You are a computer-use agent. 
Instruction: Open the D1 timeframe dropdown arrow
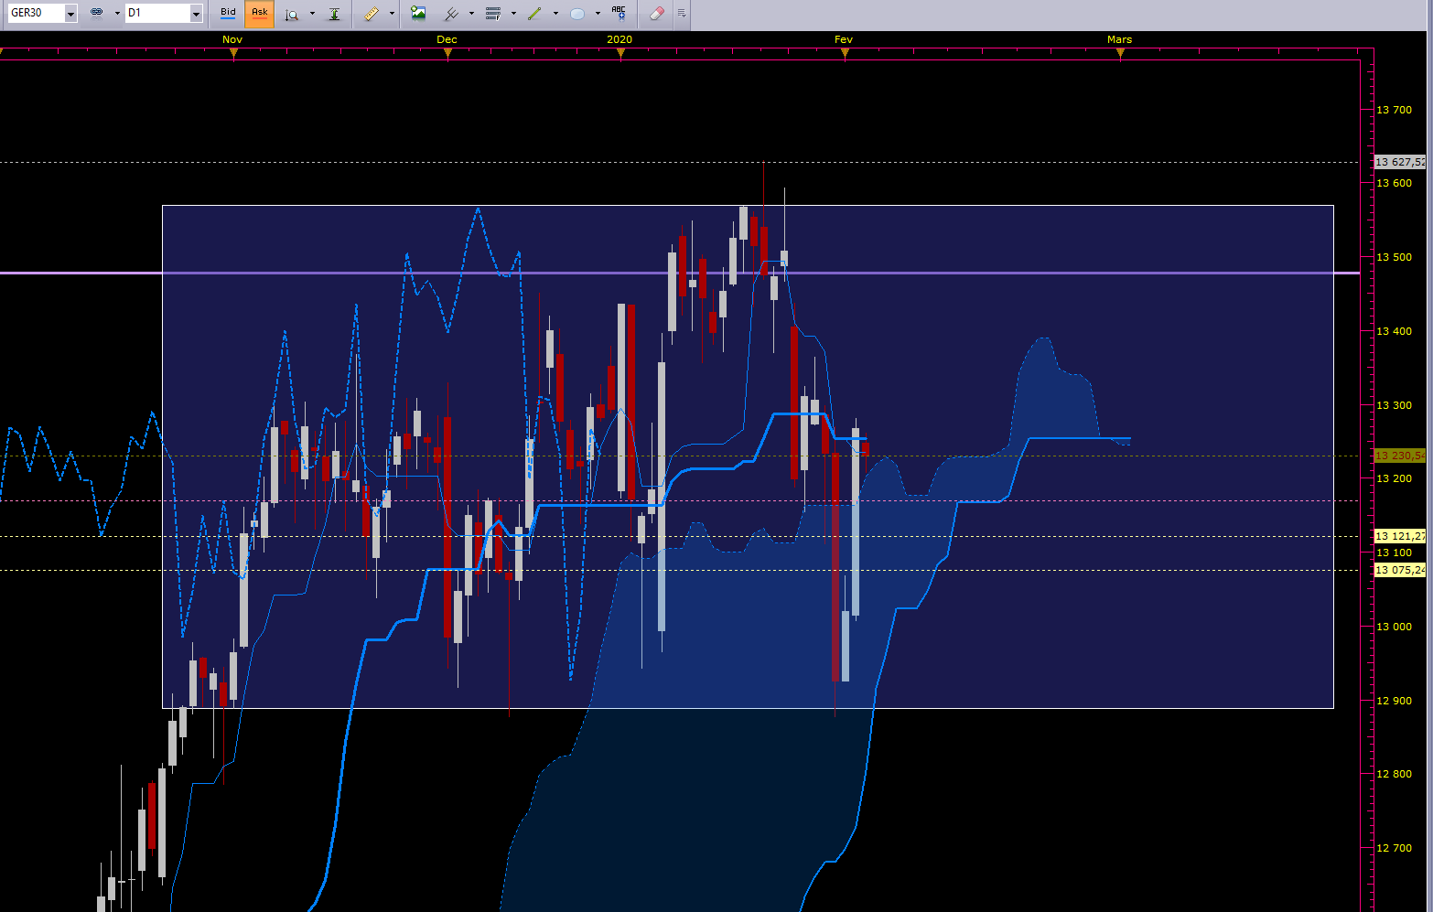tap(196, 14)
